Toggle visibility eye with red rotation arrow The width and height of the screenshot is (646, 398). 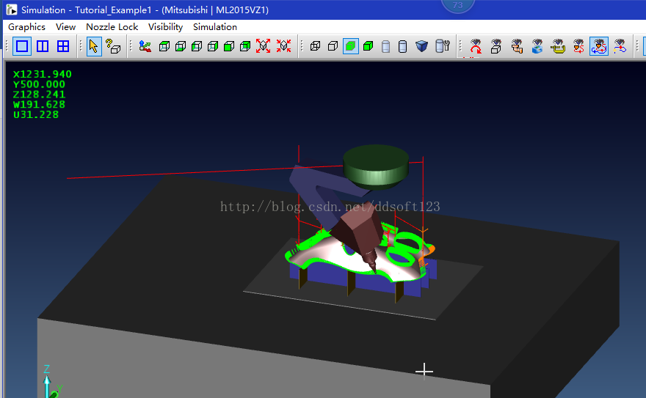(476, 46)
